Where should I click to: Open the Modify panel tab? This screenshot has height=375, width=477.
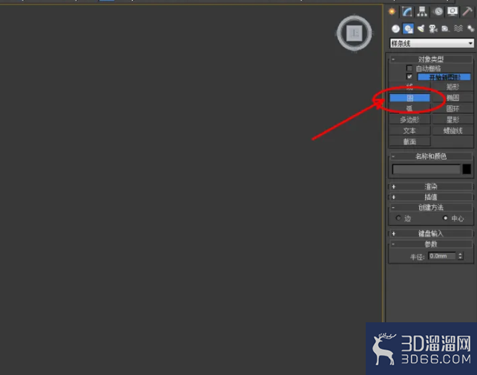(407, 12)
